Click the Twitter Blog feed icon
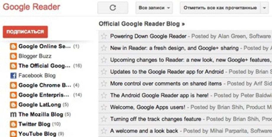 pos(13,124)
